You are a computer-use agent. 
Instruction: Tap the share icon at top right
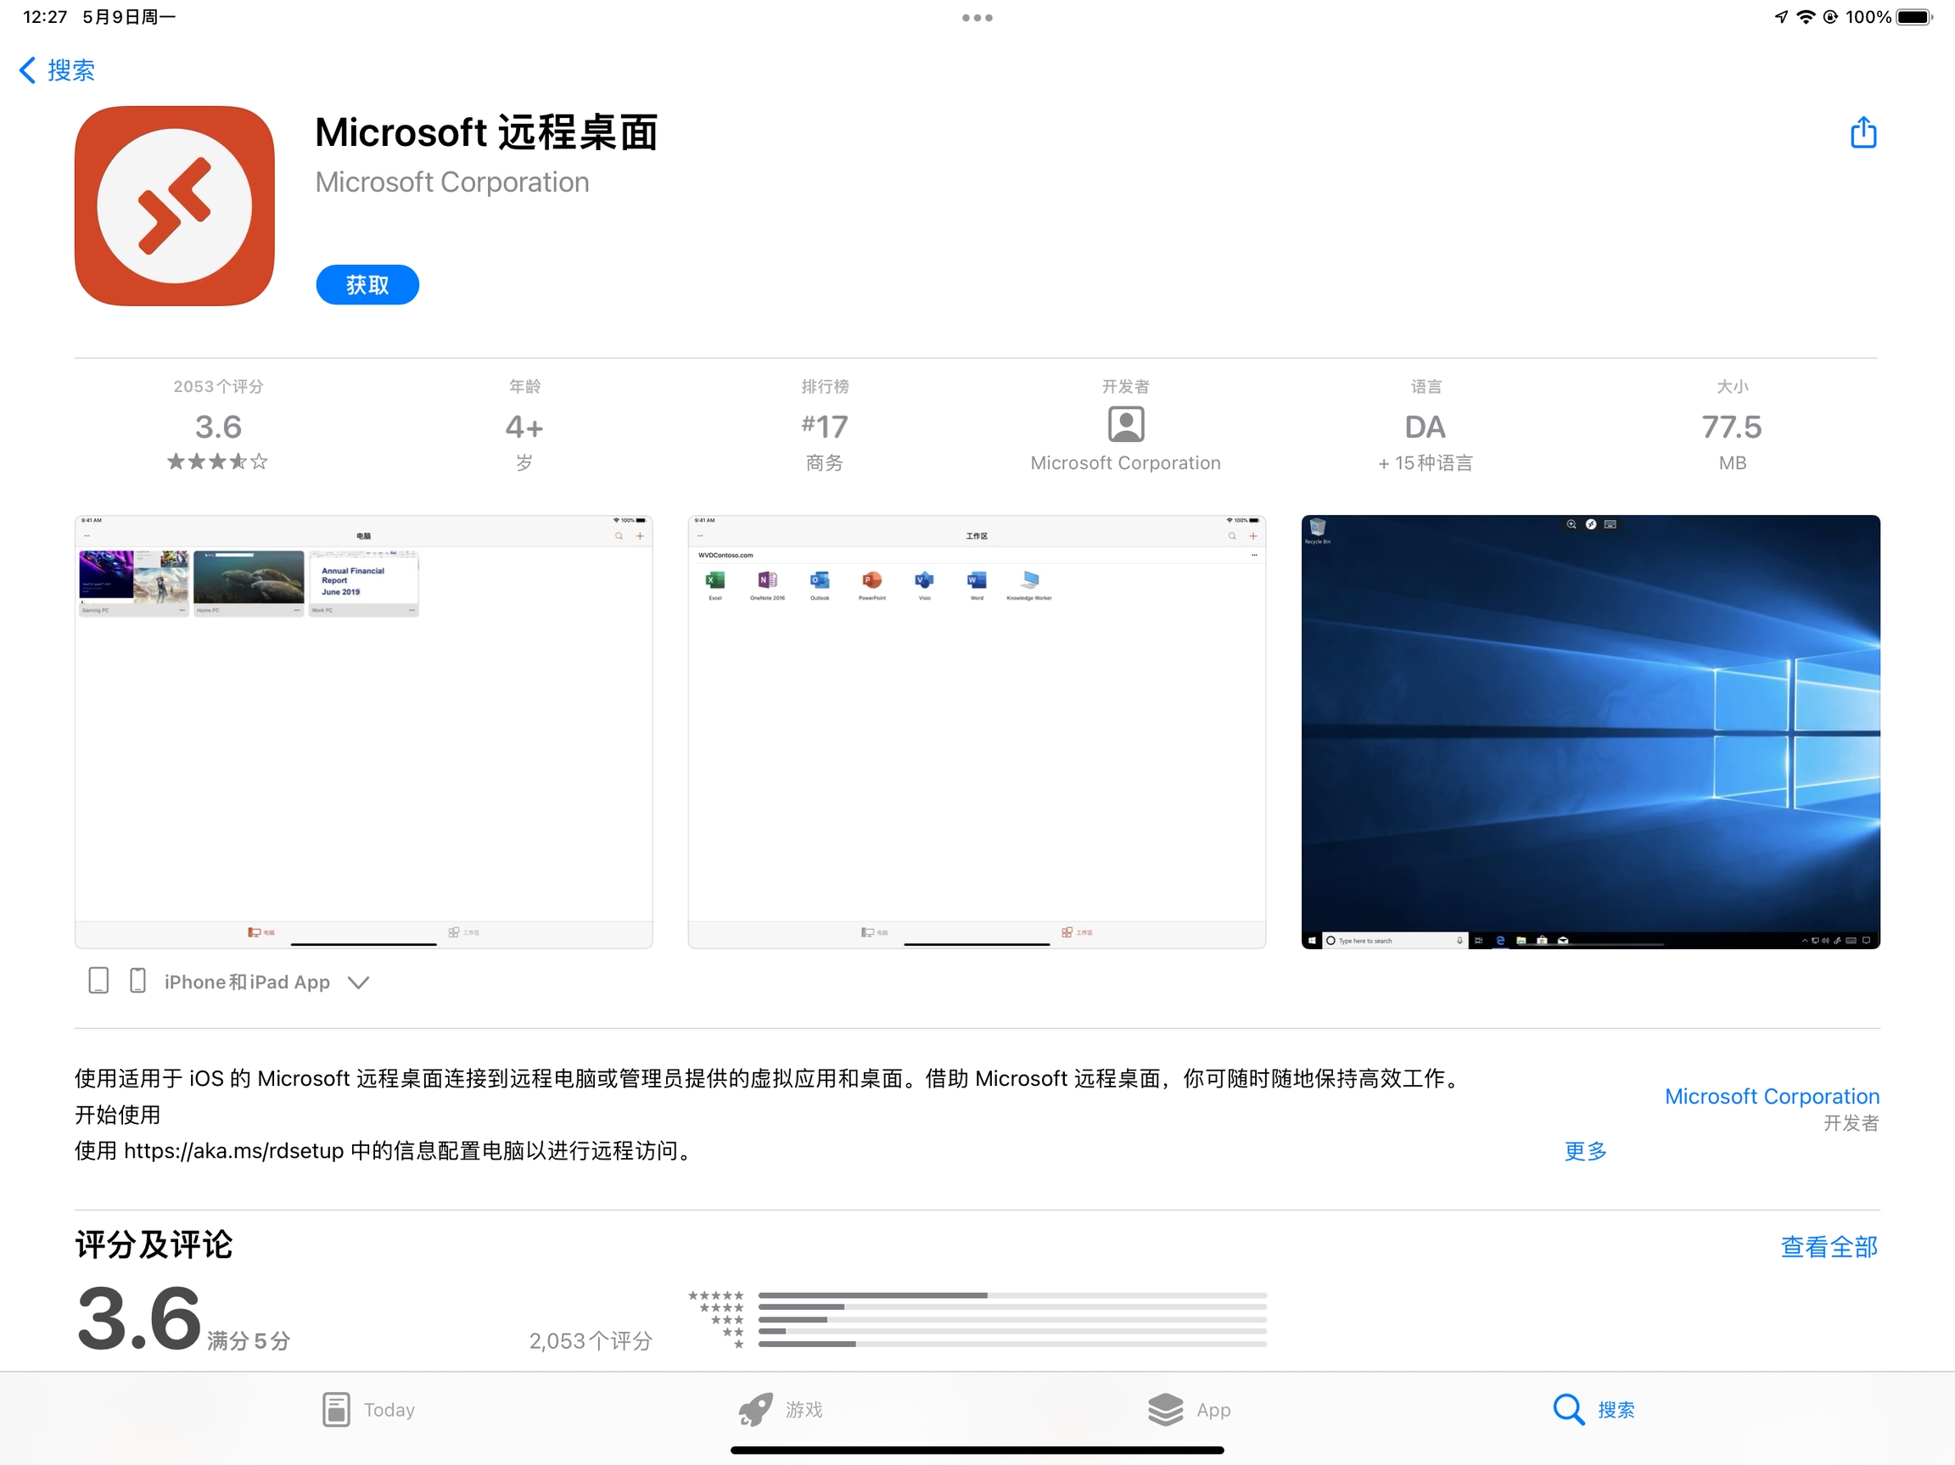click(x=1863, y=132)
